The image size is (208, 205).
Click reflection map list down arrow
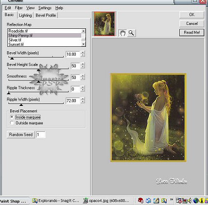pyautogui.click(x=84, y=44)
